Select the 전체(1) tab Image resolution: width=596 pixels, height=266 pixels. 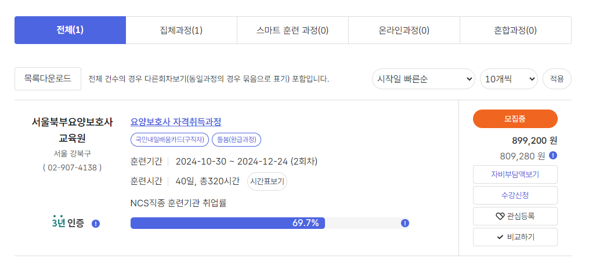70,30
